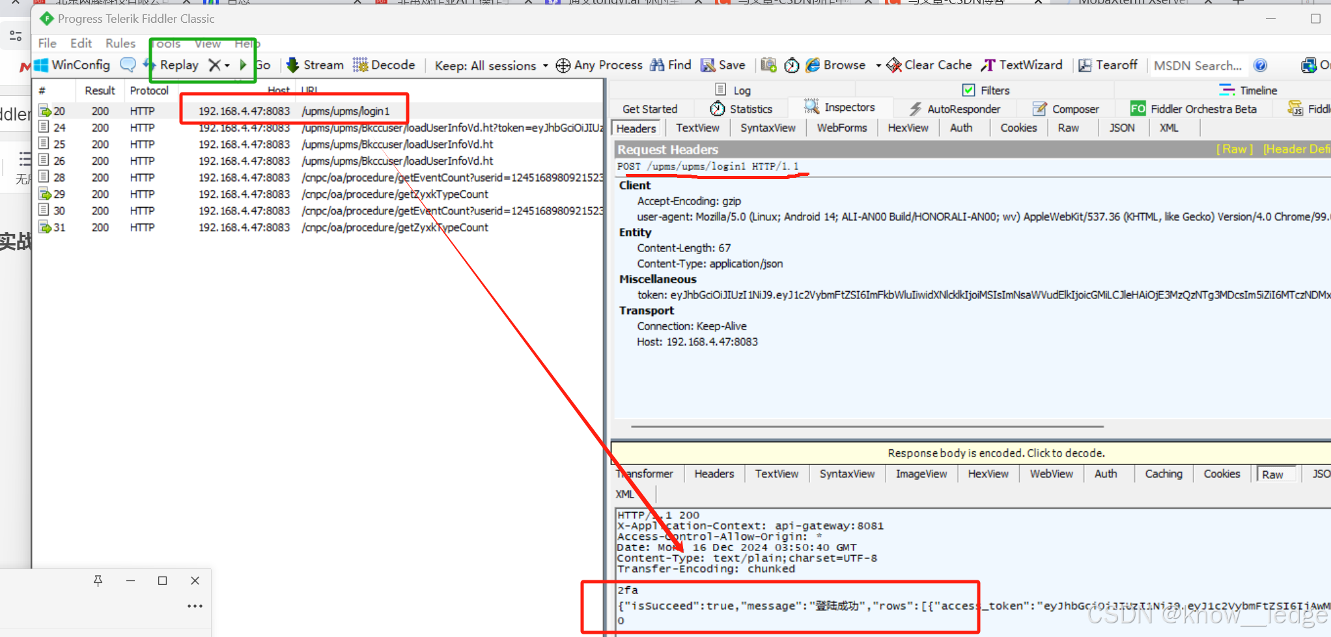Click the WinConfig toolbar button
1331x637 pixels.
(72, 65)
